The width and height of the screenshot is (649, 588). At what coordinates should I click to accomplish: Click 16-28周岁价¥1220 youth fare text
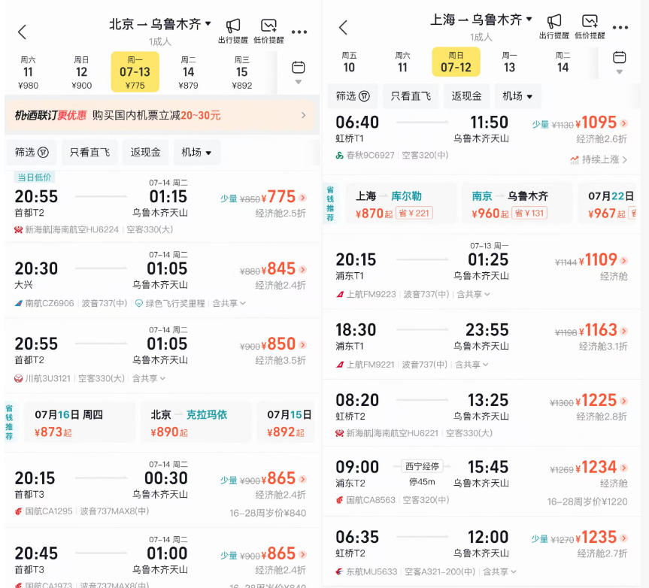click(587, 502)
